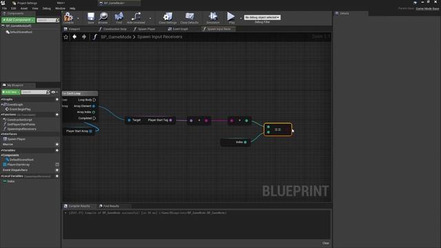Select EventGraph in My Blueprint

click(15, 104)
